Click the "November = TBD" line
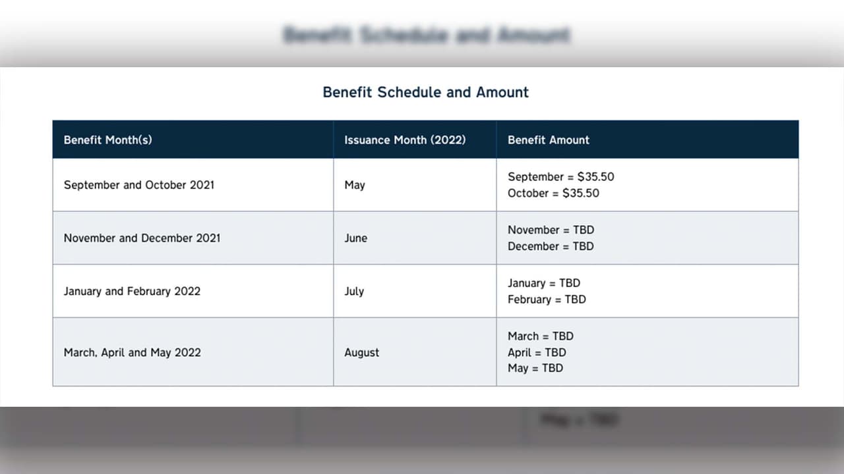This screenshot has height=474, width=844. click(551, 230)
